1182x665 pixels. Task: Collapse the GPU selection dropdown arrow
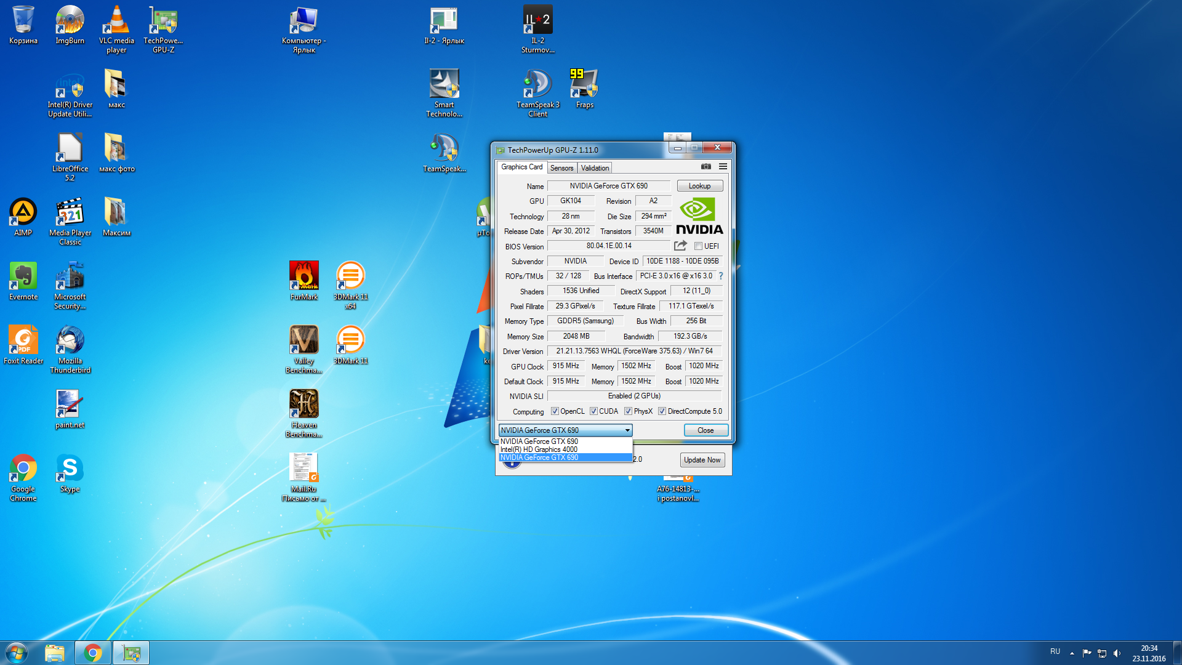point(627,430)
